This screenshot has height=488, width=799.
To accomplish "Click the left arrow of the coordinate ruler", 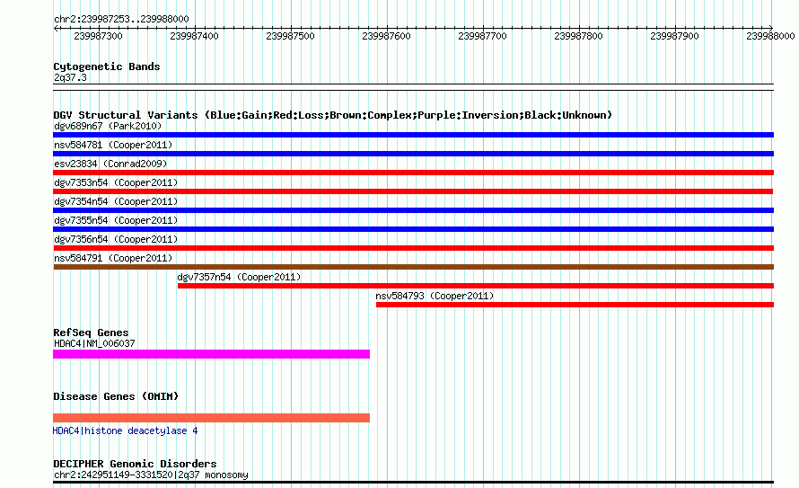I will click(x=56, y=28).
